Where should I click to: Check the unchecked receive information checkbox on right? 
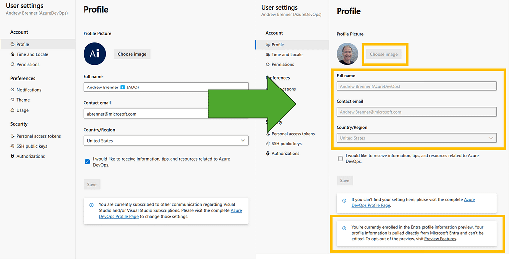coord(340,159)
